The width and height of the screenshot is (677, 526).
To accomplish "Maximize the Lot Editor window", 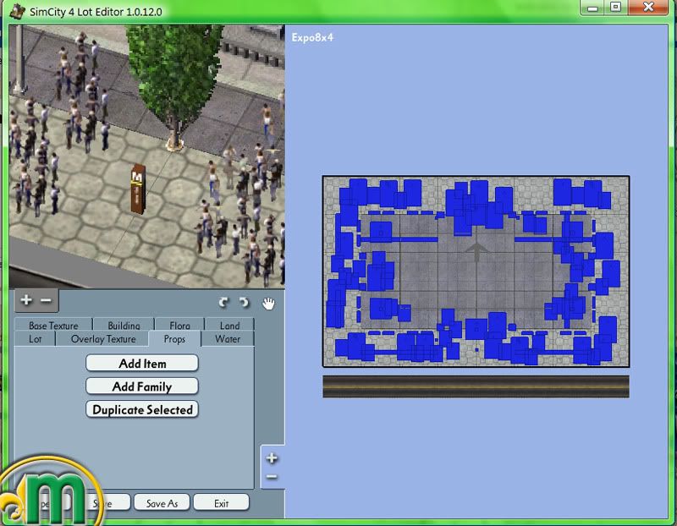I will click(616, 8).
